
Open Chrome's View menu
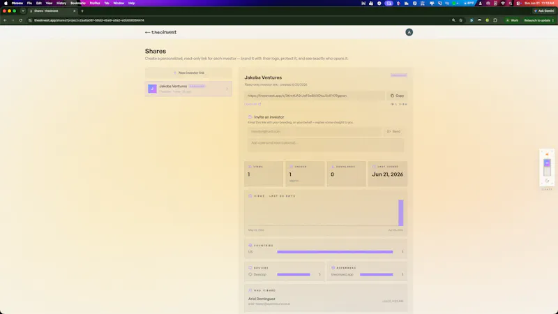[49, 3]
